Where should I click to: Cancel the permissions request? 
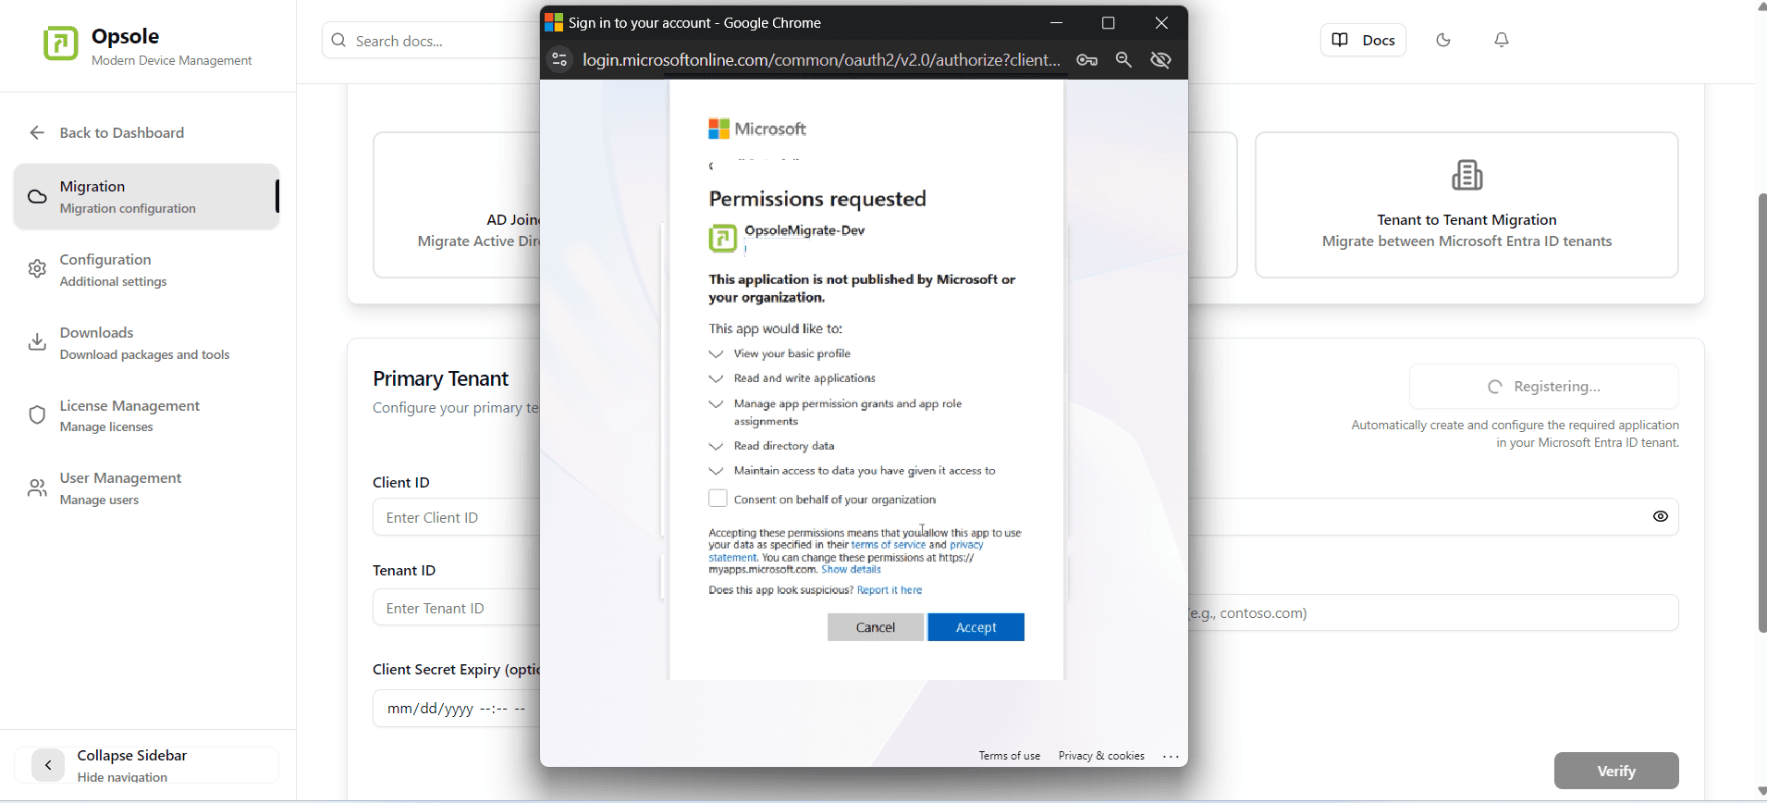(x=876, y=627)
